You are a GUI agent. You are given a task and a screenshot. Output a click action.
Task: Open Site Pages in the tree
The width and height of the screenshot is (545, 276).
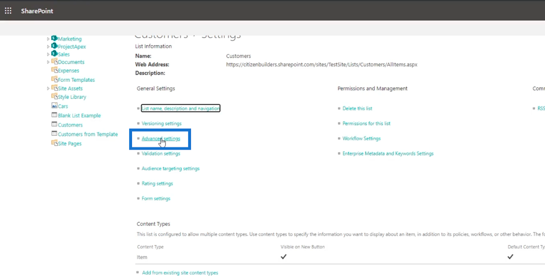(70, 144)
